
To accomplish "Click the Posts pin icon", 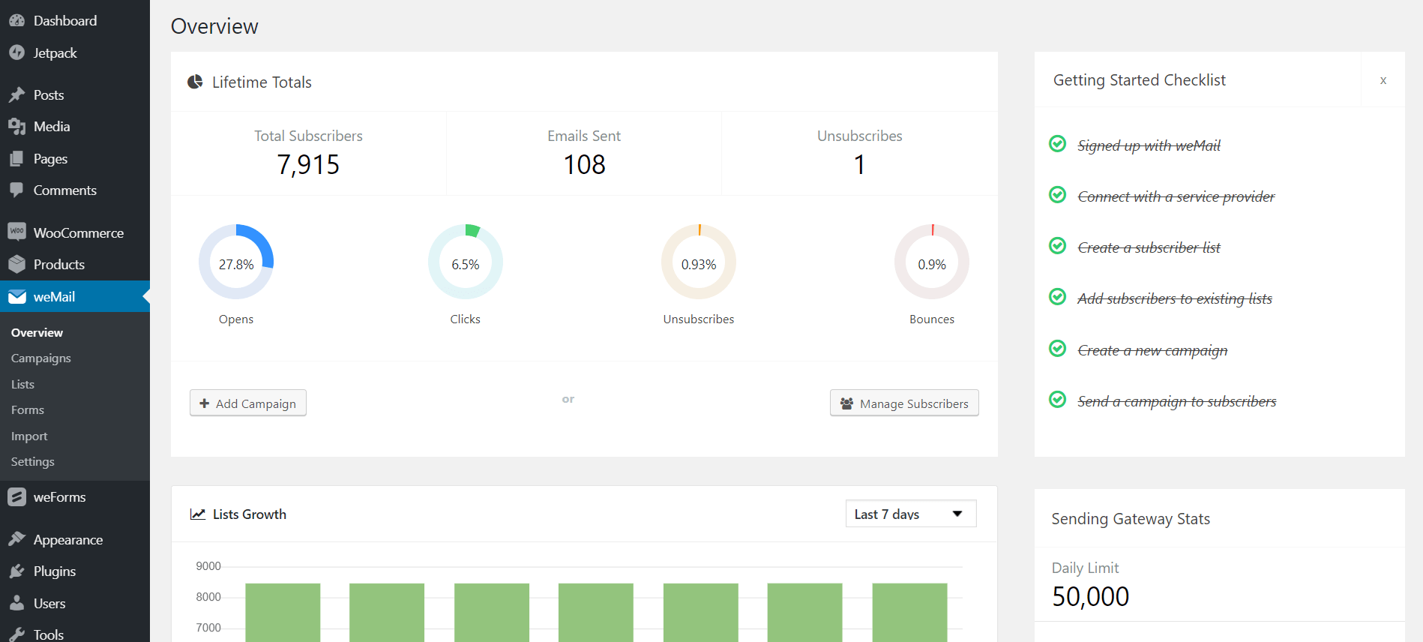I will coord(16,95).
